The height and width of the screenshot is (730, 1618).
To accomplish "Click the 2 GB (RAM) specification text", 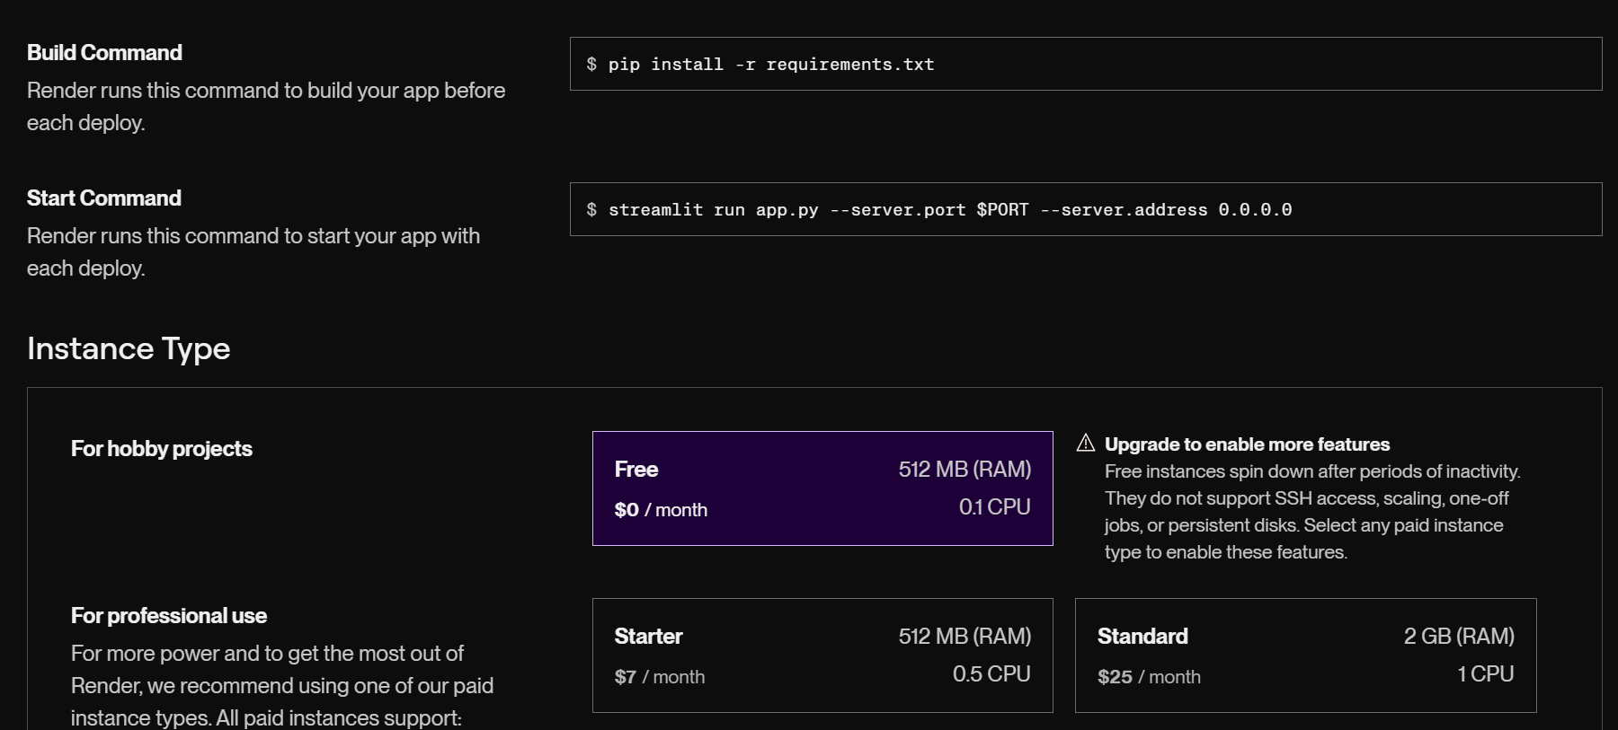I will [x=1459, y=637].
